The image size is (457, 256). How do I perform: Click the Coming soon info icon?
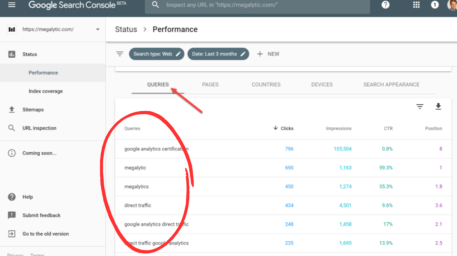12,153
